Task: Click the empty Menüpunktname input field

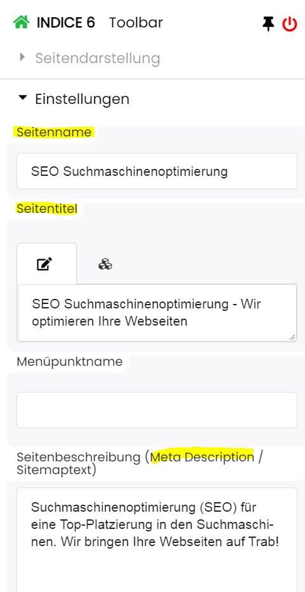Action: coord(157,410)
